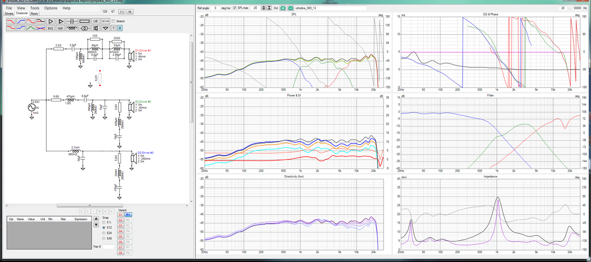
Task: Insert high shelf filter (blue, bottom row)
Action: pyautogui.click(x=21, y=28)
